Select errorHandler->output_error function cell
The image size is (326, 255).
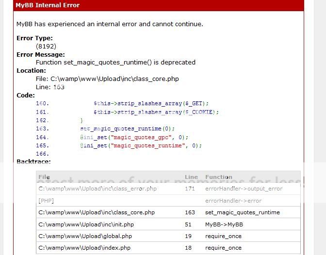coord(244,189)
